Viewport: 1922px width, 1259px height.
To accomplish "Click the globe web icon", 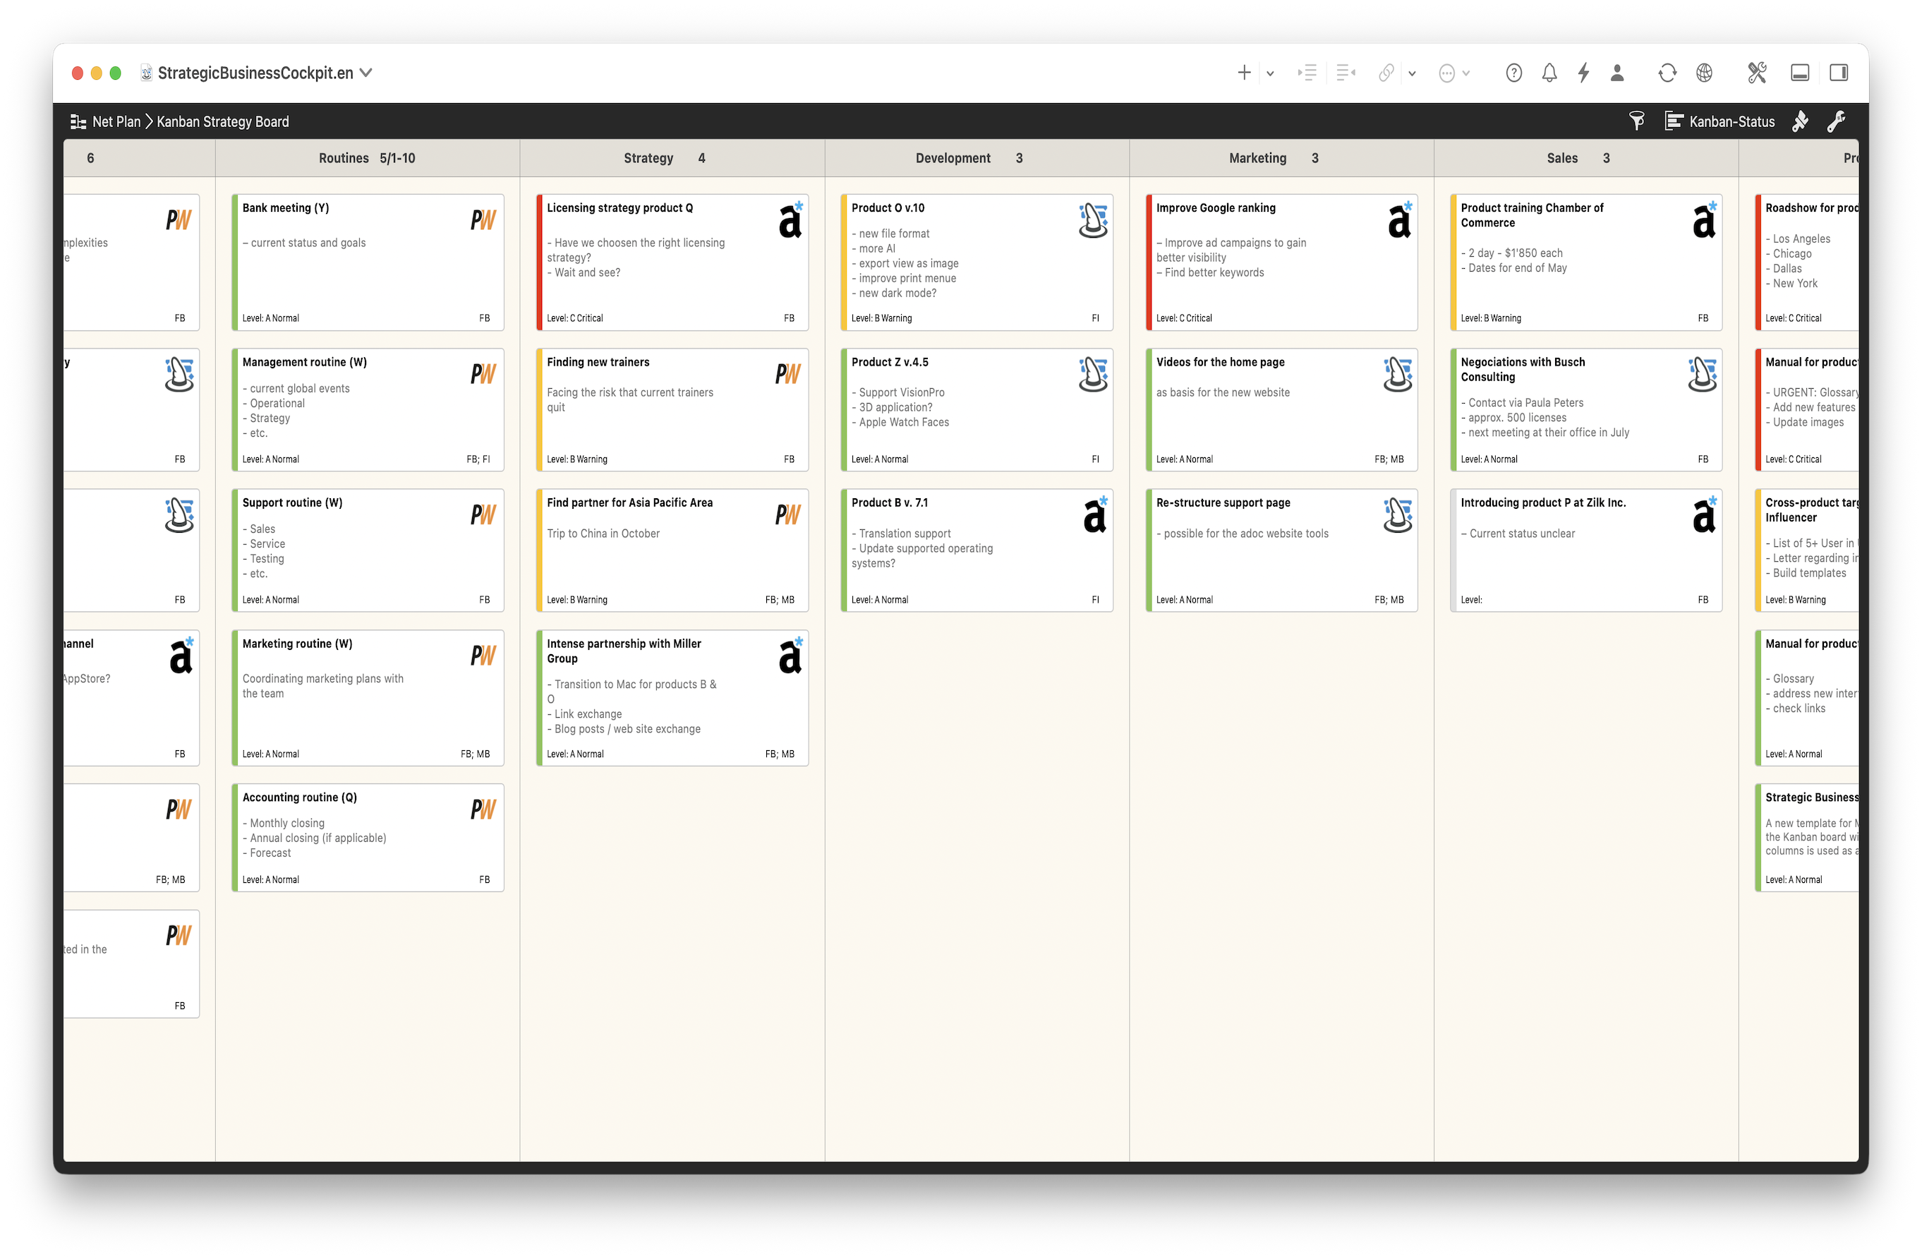I will coord(1704,73).
